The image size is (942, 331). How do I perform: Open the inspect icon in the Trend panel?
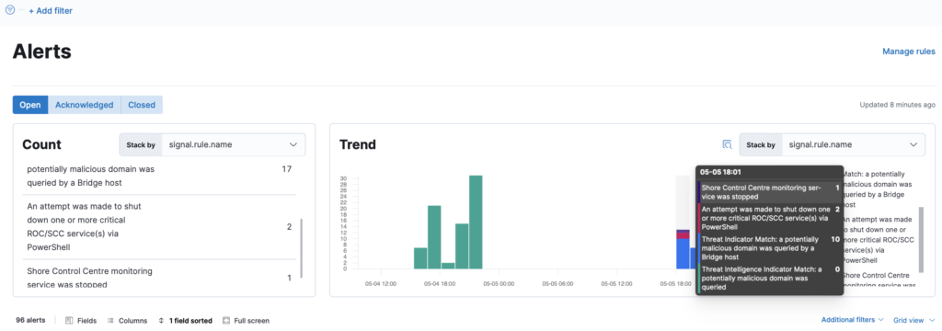pos(727,144)
